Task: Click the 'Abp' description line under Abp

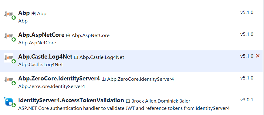Action: [x=23, y=21]
